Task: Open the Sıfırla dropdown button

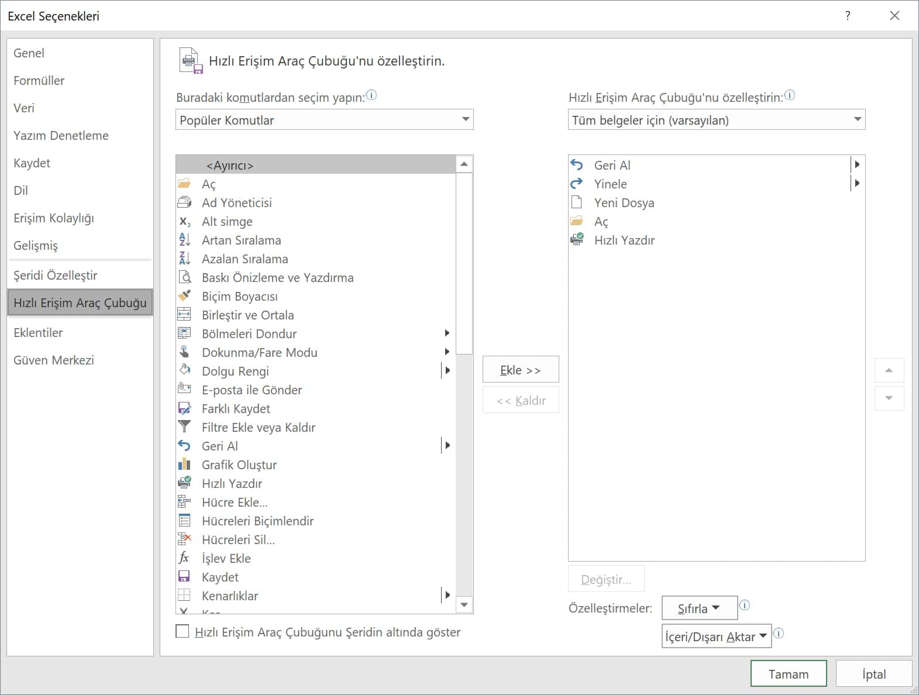Action: 699,608
